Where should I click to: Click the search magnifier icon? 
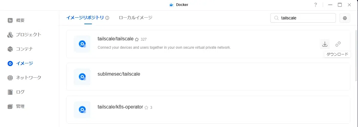[x=276, y=18]
